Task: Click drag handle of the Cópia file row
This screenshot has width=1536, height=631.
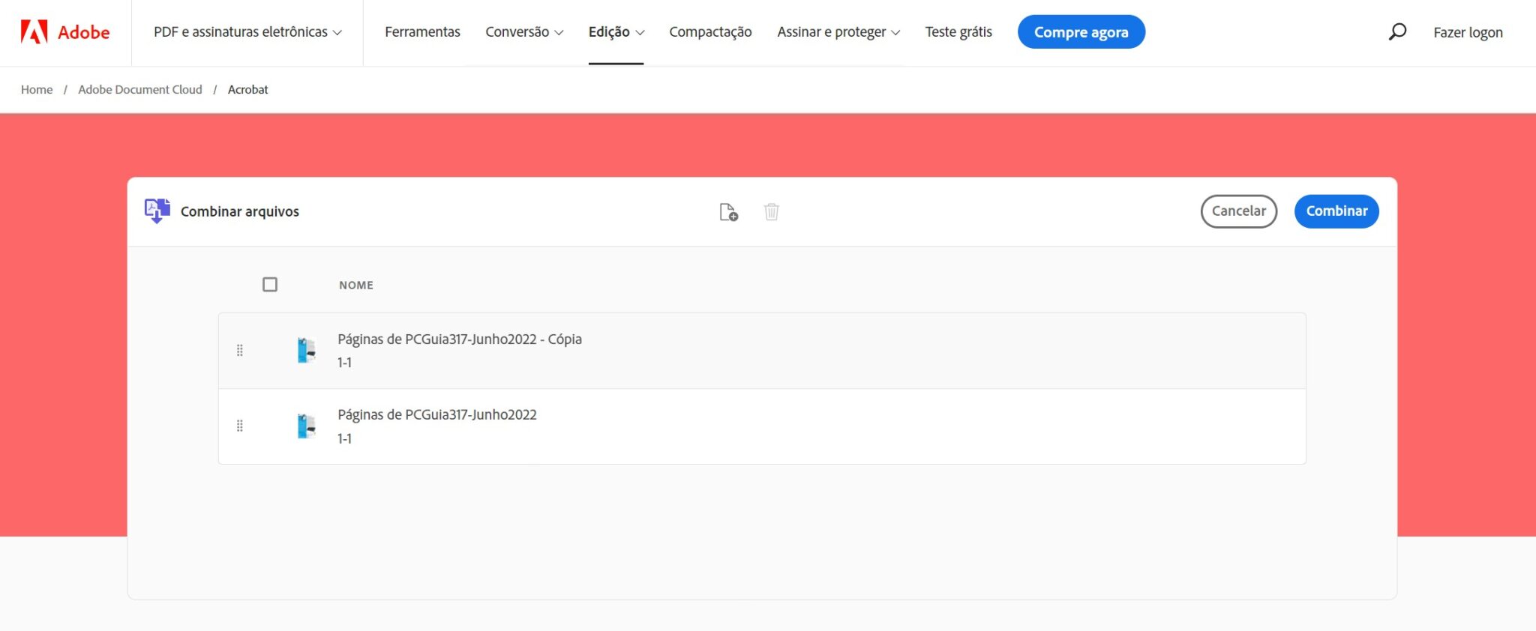Action: tap(240, 350)
